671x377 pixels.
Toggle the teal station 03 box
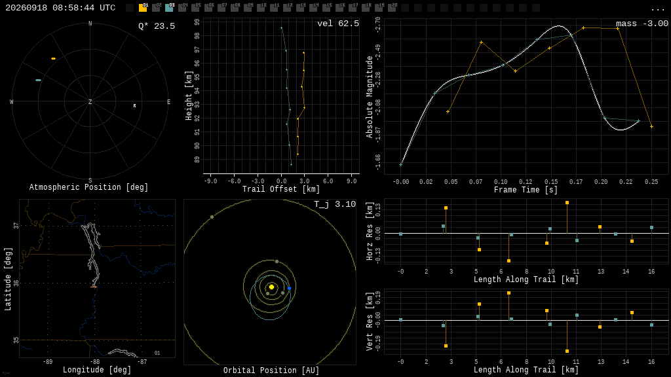coord(169,8)
